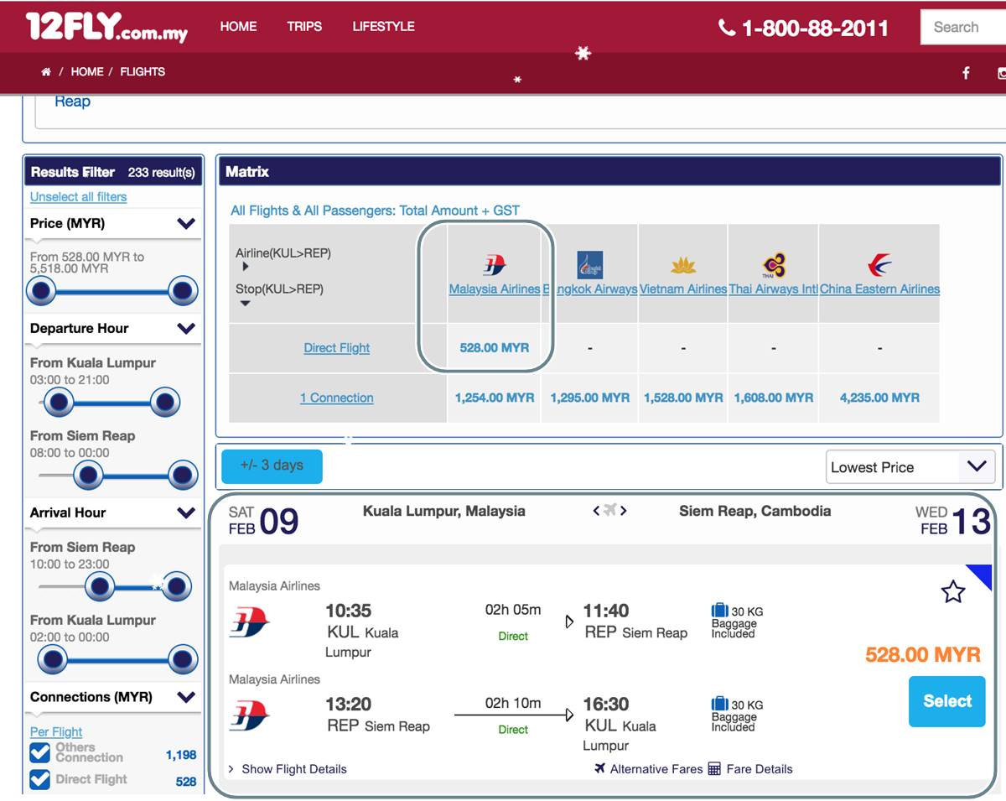Click the Malaysia Airlines logo on the 10:35 flight
1006x801 pixels.
(250, 622)
